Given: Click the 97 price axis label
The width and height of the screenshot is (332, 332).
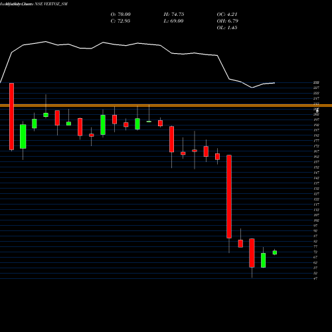Looking at the screenshot, I should click(x=315, y=226).
